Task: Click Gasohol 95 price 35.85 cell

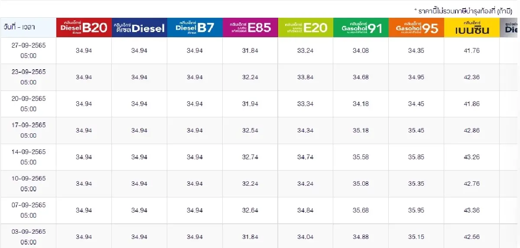Action: [416, 157]
